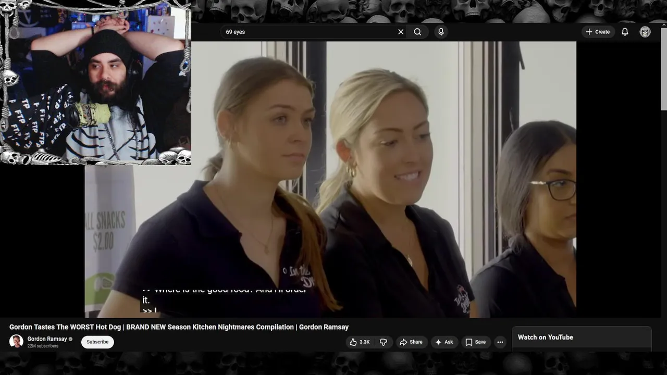The height and width of the screenshot is (375, 667).
Task: Clear the search box with the X icon
Action: (401, 32)
